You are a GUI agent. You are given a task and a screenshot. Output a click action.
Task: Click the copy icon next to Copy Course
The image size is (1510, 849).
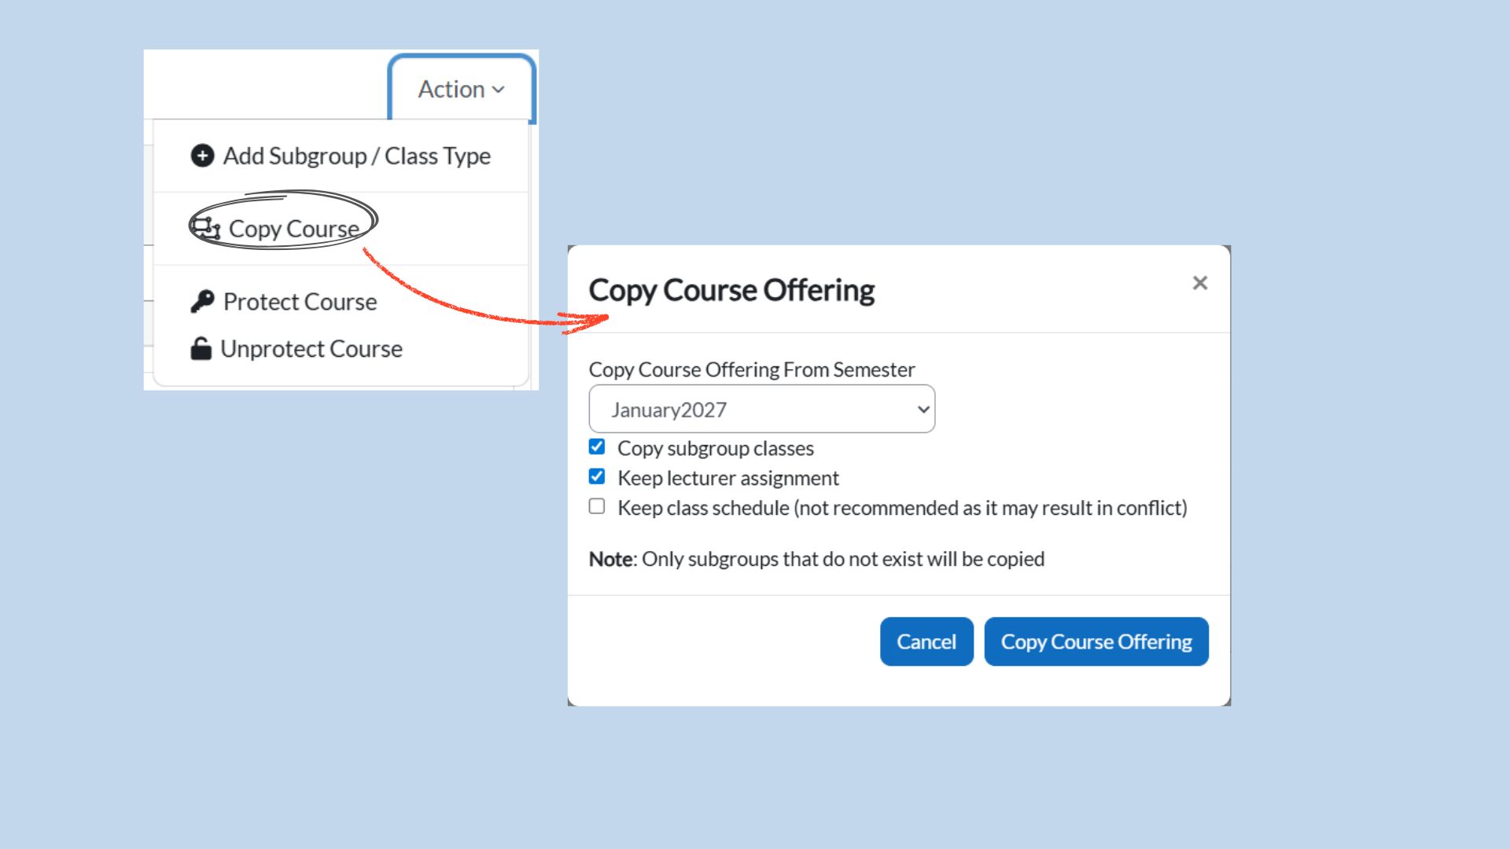coord(205,227)
